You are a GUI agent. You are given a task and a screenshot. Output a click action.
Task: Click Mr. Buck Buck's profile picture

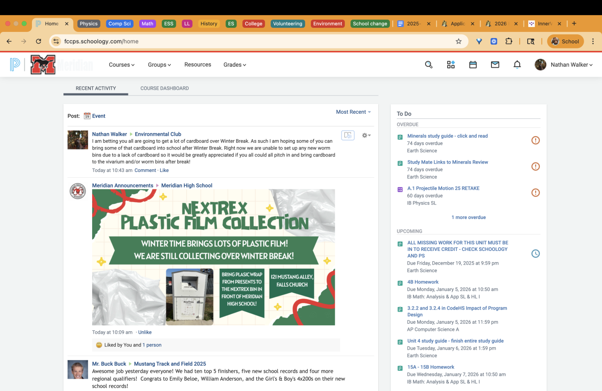tap(78, 370)
